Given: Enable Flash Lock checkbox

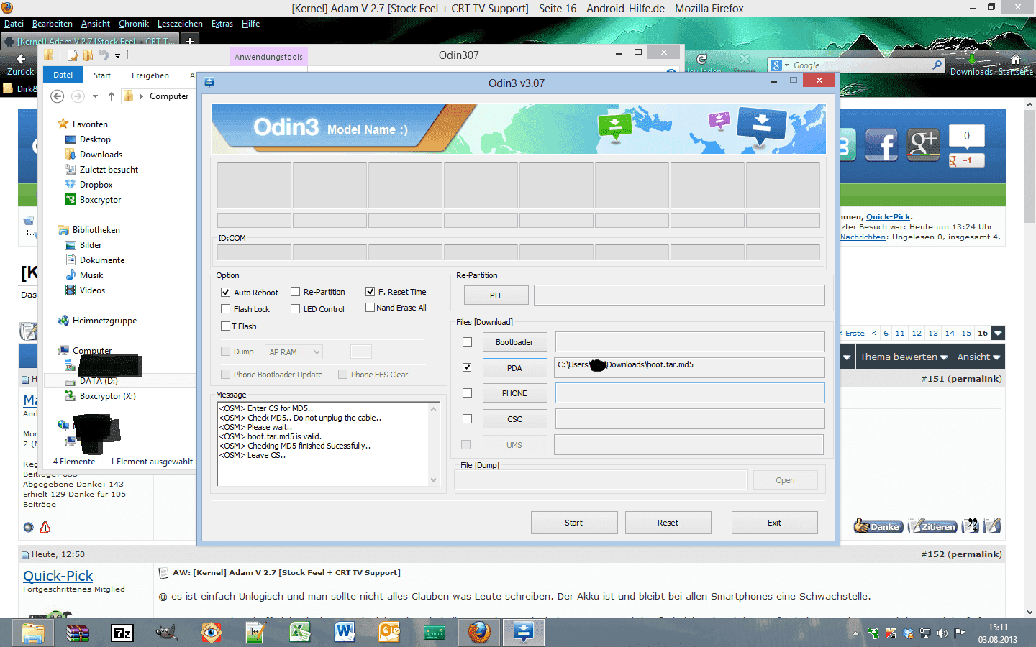Looking at the screenshot, I should (225, 308).
